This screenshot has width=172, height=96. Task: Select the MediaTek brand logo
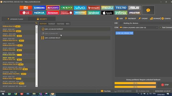80,13
